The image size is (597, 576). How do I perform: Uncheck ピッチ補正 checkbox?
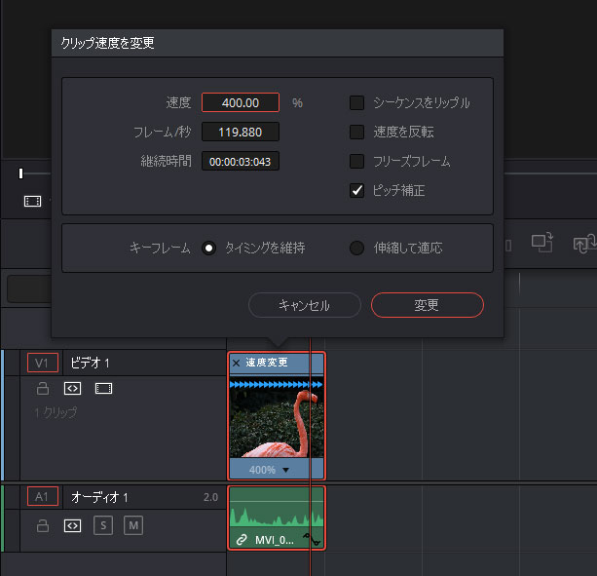click(x=356, y=190)
